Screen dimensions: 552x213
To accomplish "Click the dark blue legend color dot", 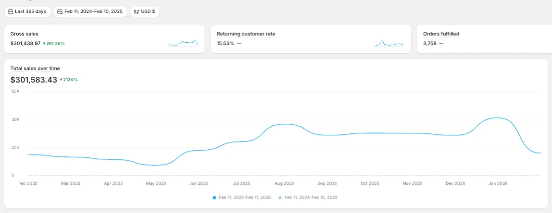I will click(214, 197).
